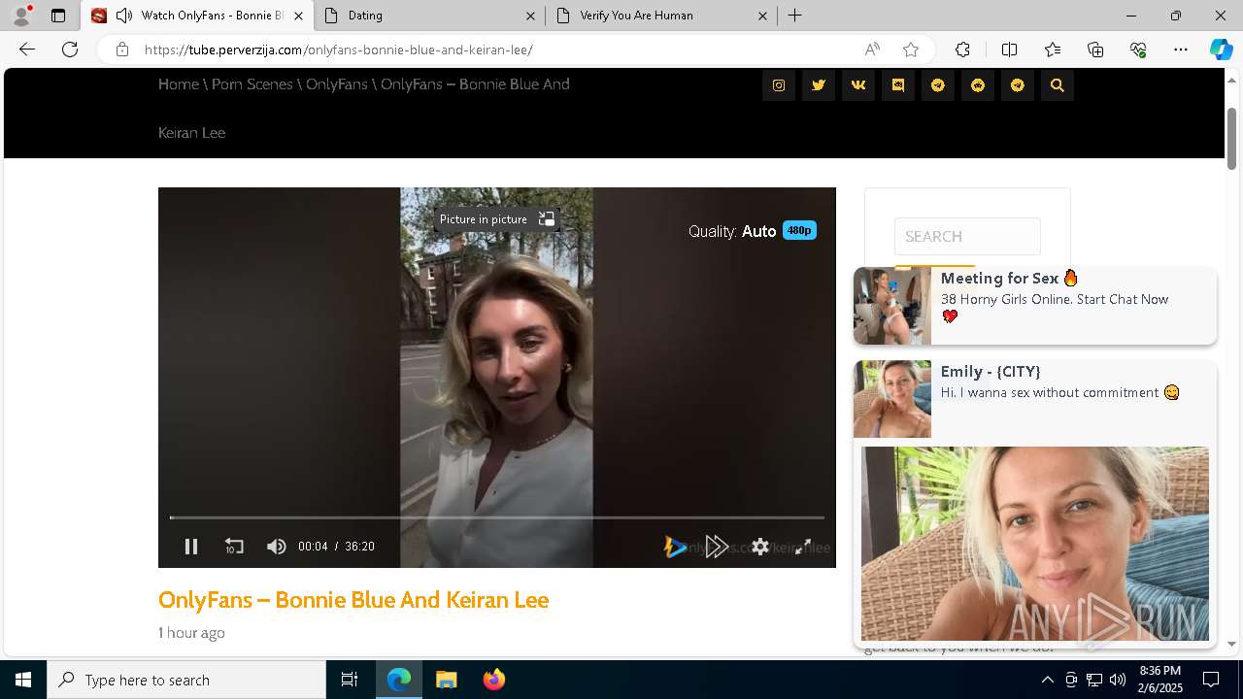Viewport: 1243px width, 699px height.
Task: Open the Windows Start menu
Action: (x=23, y=680)
